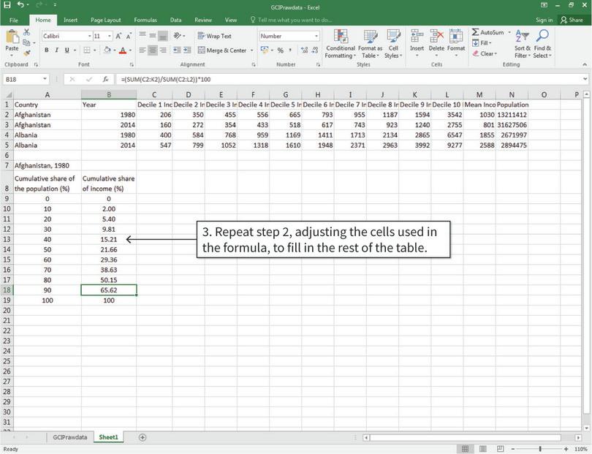Viewport: 592px width, 454px height.
Task: Add a new worksheet
Action: 143,436
